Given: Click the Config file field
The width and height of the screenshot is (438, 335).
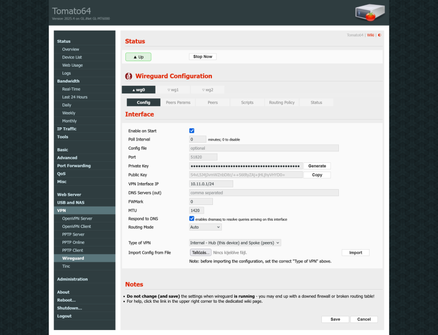Looking at the screenshot, I should 264,148.
